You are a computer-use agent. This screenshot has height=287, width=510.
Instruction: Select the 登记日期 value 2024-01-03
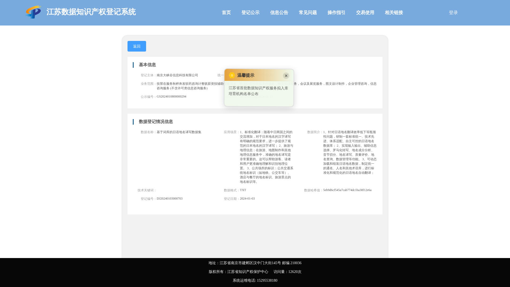247,199
